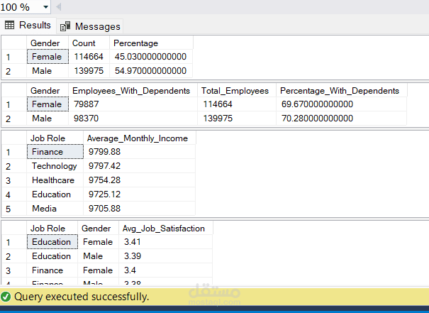This screenshot has height=313, width=429.
Task: Select the Count column header
Action: pos(89,43)
